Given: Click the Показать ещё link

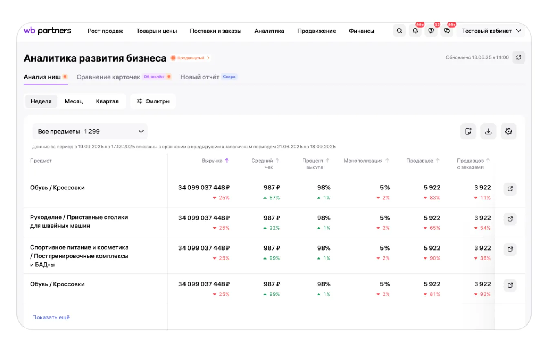Looking at the screenshot, I should (x=51, y=317).
